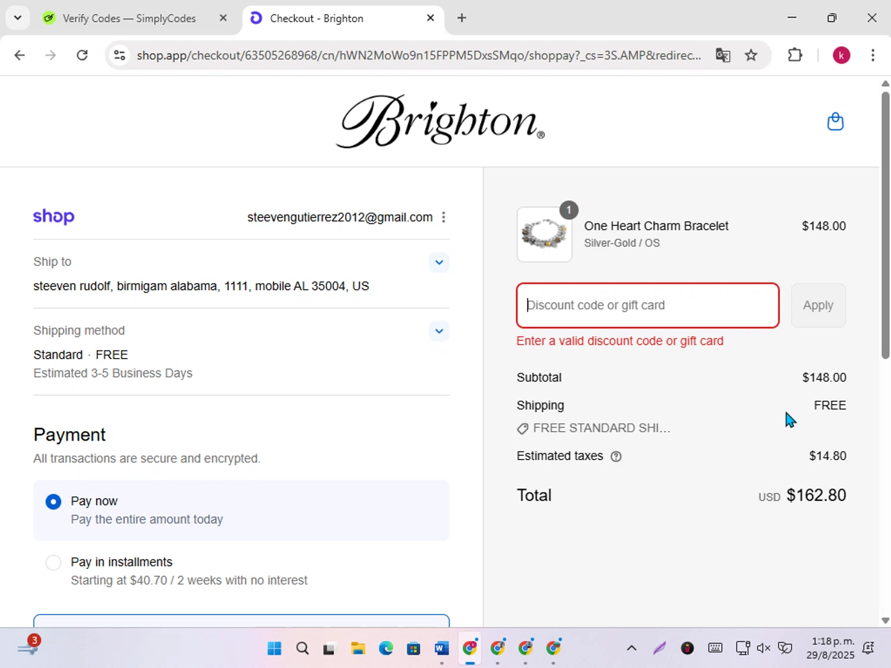Click the muted volume tray icon
Screen dimensions: 891x668
763,648
